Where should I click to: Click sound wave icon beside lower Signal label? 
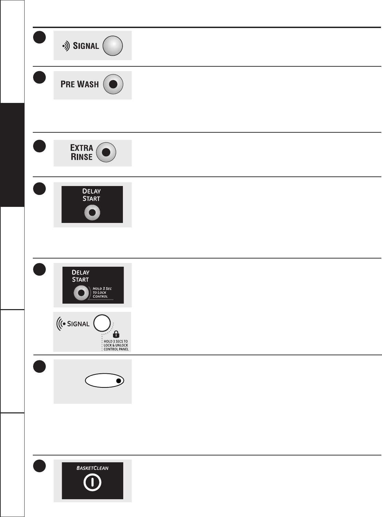click(x=61, y=324)
